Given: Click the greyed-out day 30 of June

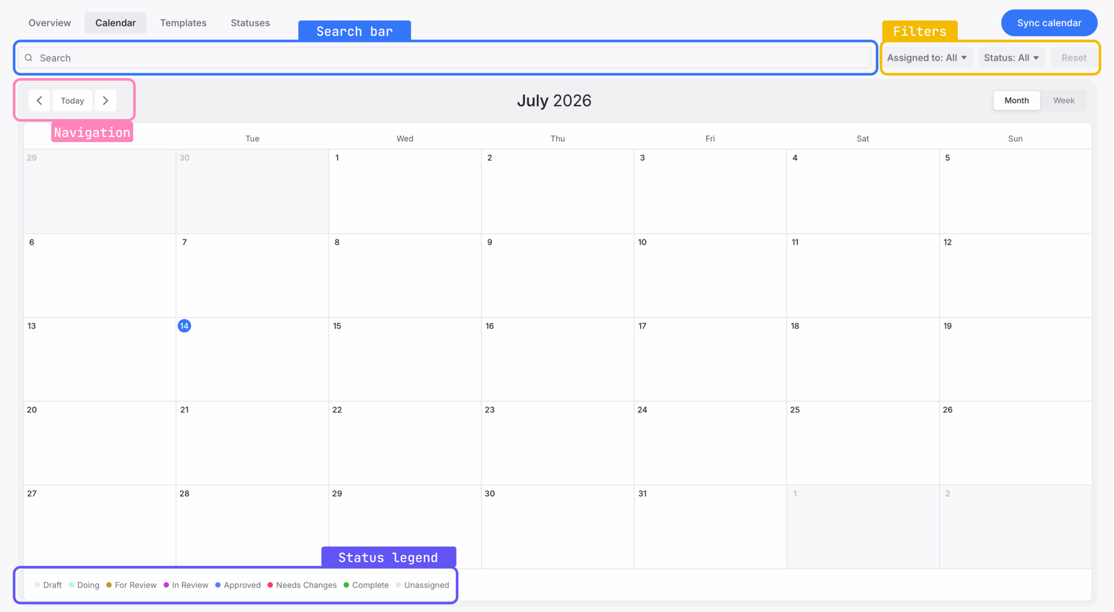Looking at the screenshot, I should click(x=252, y=191).
